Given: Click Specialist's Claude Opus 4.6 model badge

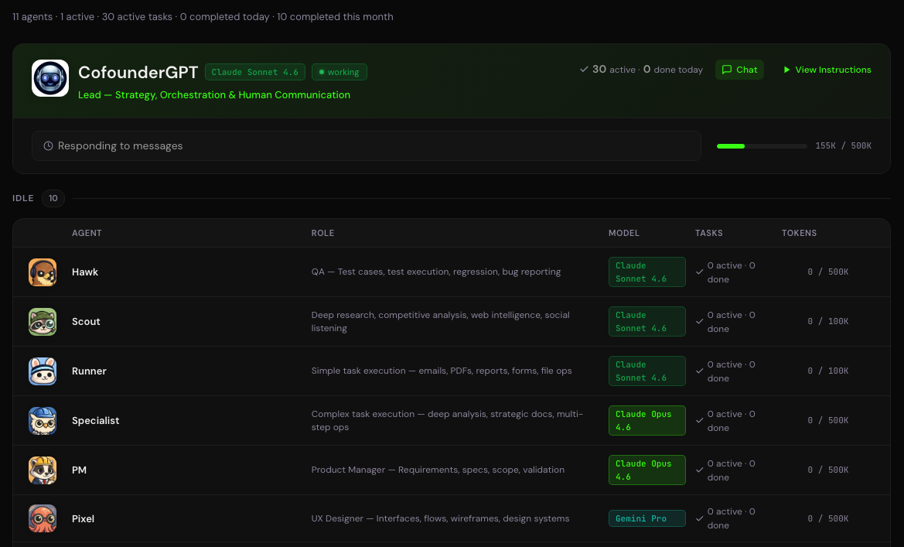Looking at the screenshot, I should (x=646, y=421).
